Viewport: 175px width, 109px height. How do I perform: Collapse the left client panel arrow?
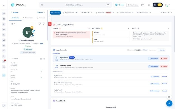coord(50,19)
